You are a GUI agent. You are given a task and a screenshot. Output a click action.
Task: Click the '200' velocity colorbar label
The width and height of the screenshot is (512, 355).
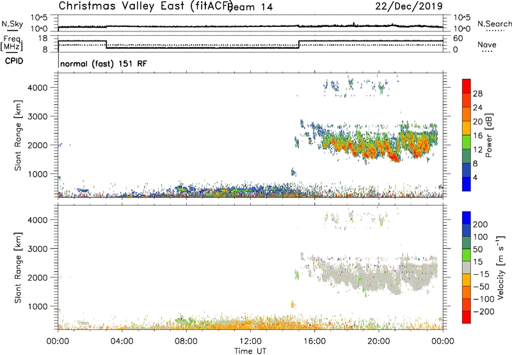(481, 224)
